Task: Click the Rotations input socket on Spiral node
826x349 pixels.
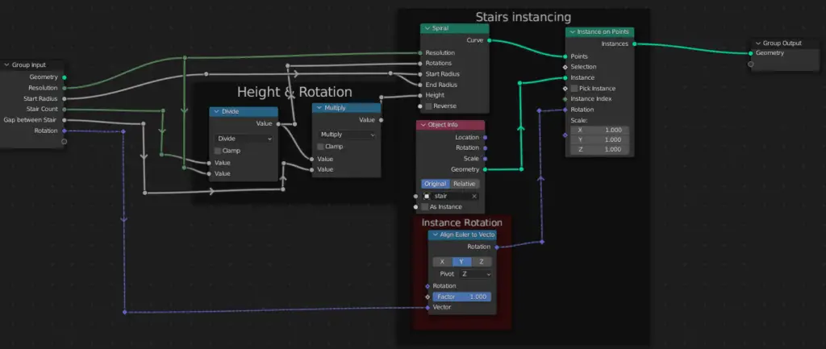Action: 420,63
